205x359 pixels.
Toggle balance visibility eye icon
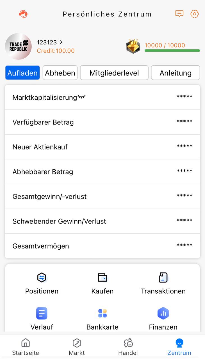tap(81, 97)
